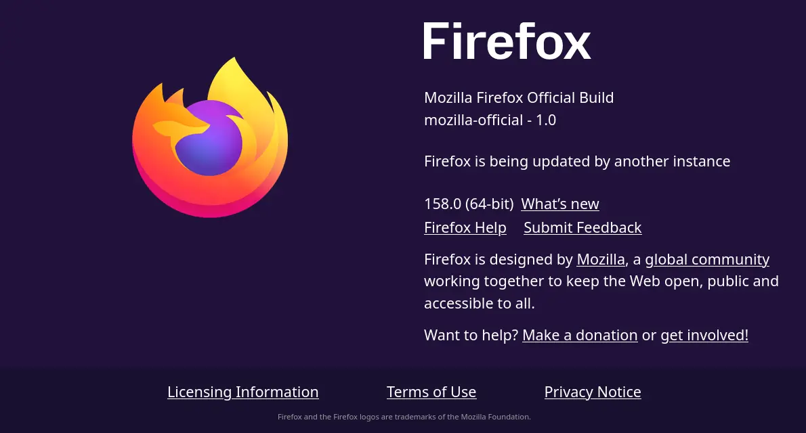This screenshot has height=433, width=806.
Task: Click the accessible to all. text line
Action: 479,304
